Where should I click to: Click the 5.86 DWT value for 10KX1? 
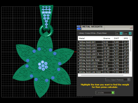(x=116, y=63)
